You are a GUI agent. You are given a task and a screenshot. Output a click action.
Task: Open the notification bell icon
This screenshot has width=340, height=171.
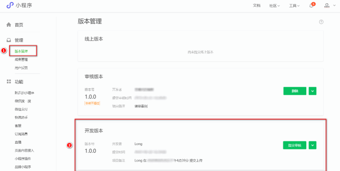[311, 5]
